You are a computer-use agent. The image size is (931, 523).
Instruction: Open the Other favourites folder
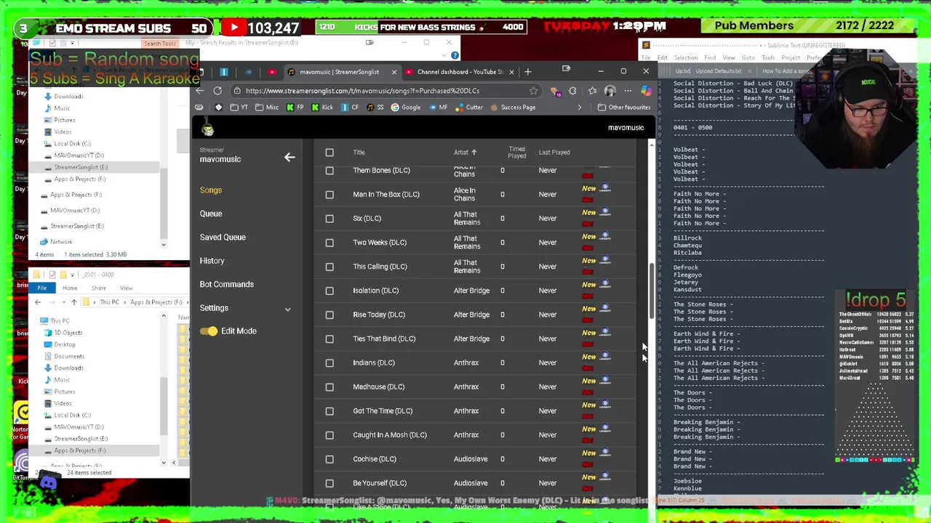(624, 108)
